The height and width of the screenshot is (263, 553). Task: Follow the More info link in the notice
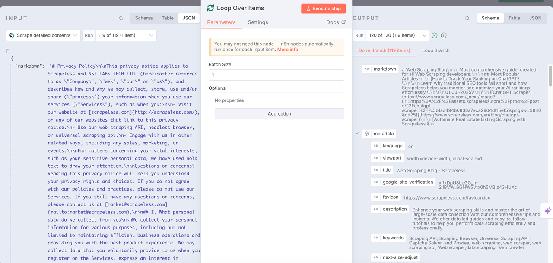(x=288, y=50)
